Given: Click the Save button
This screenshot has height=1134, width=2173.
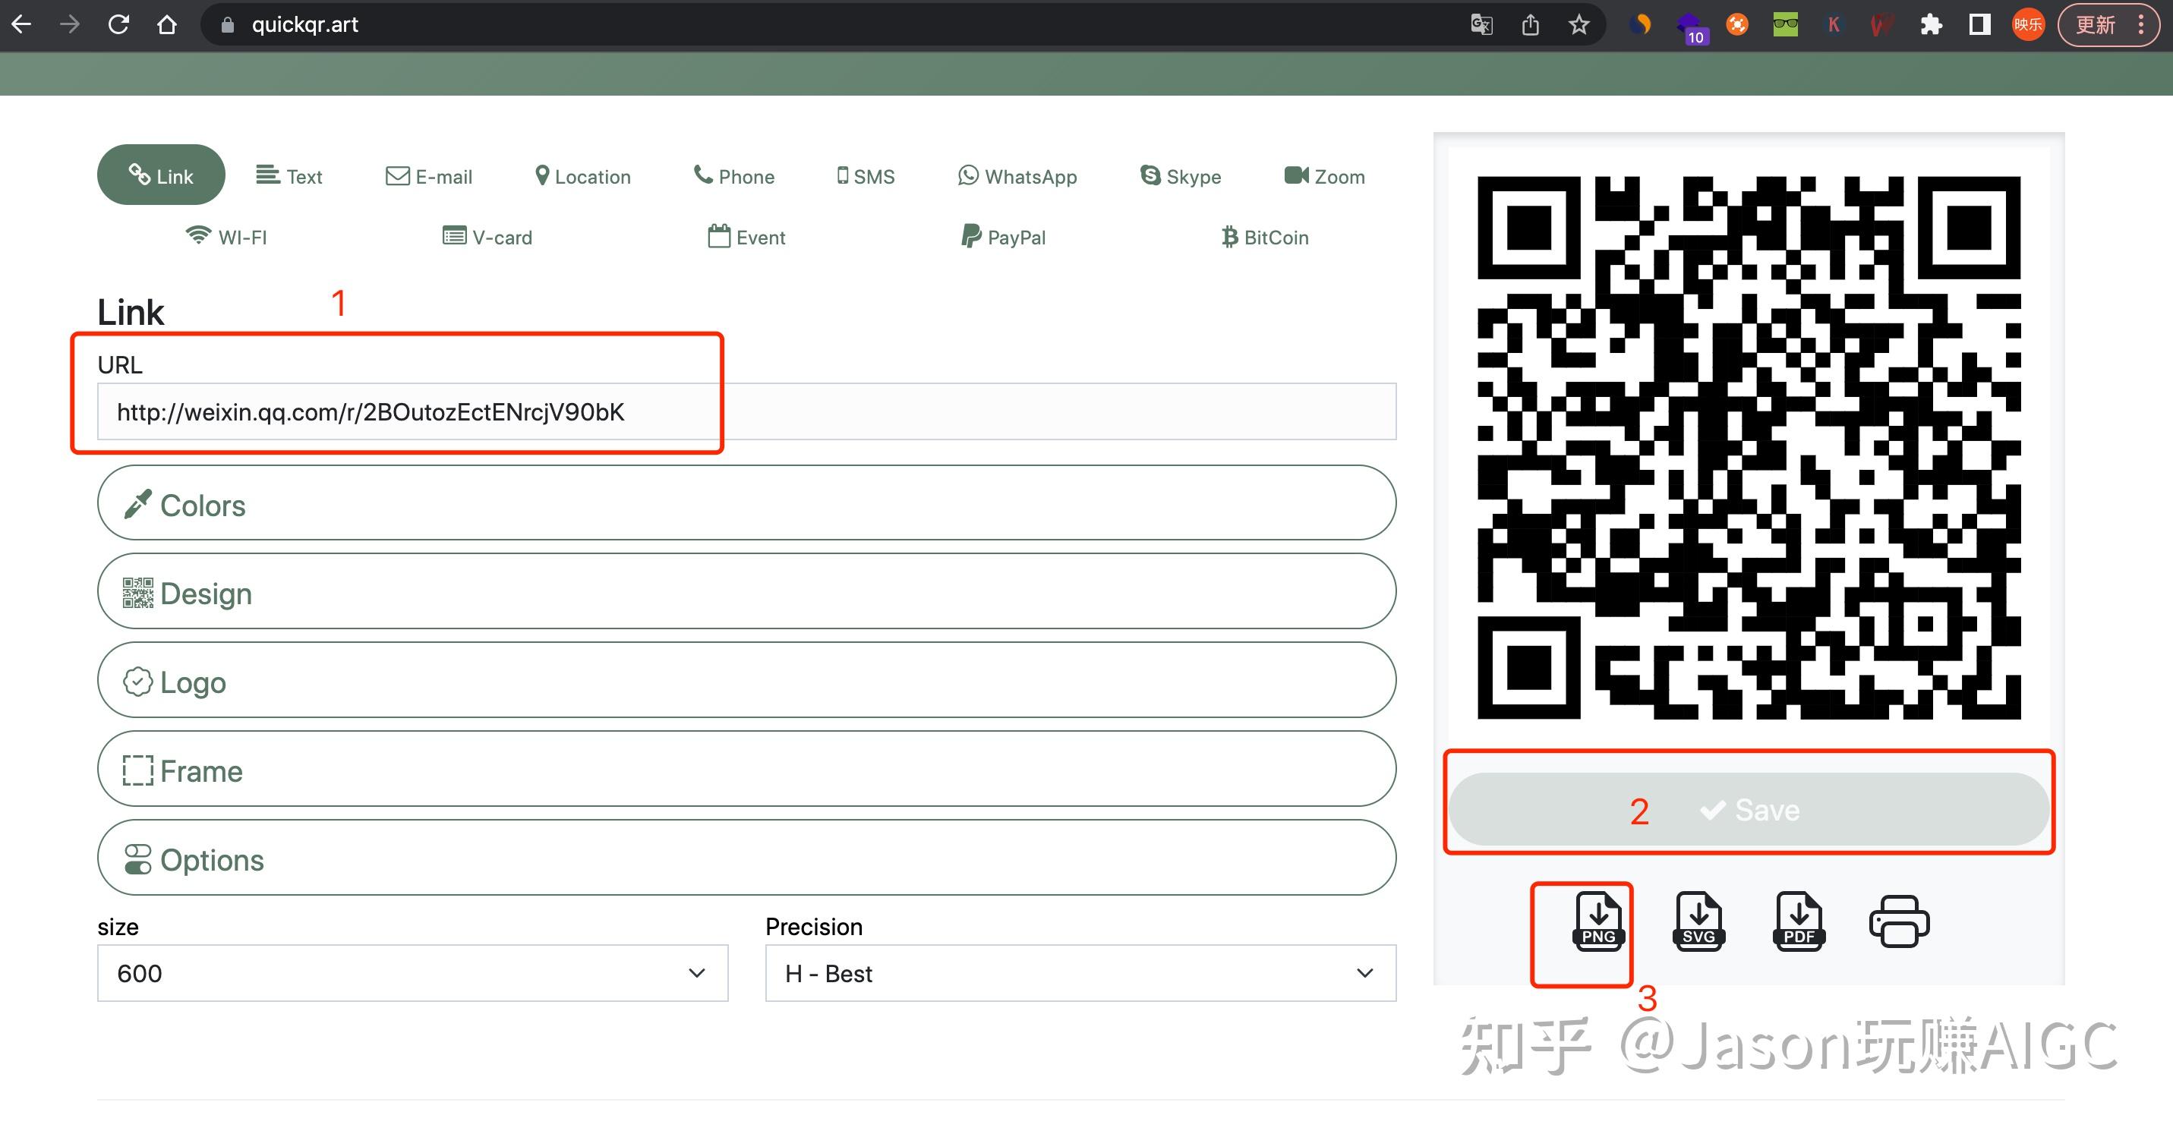Looking at the screenshot, I should point(1747,809).
